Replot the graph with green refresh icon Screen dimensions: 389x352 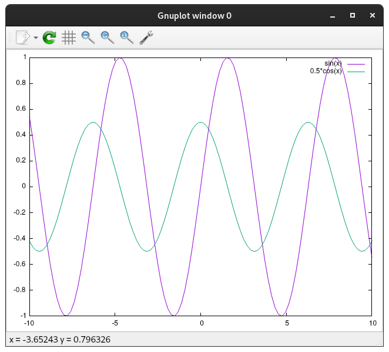(49, 38)
